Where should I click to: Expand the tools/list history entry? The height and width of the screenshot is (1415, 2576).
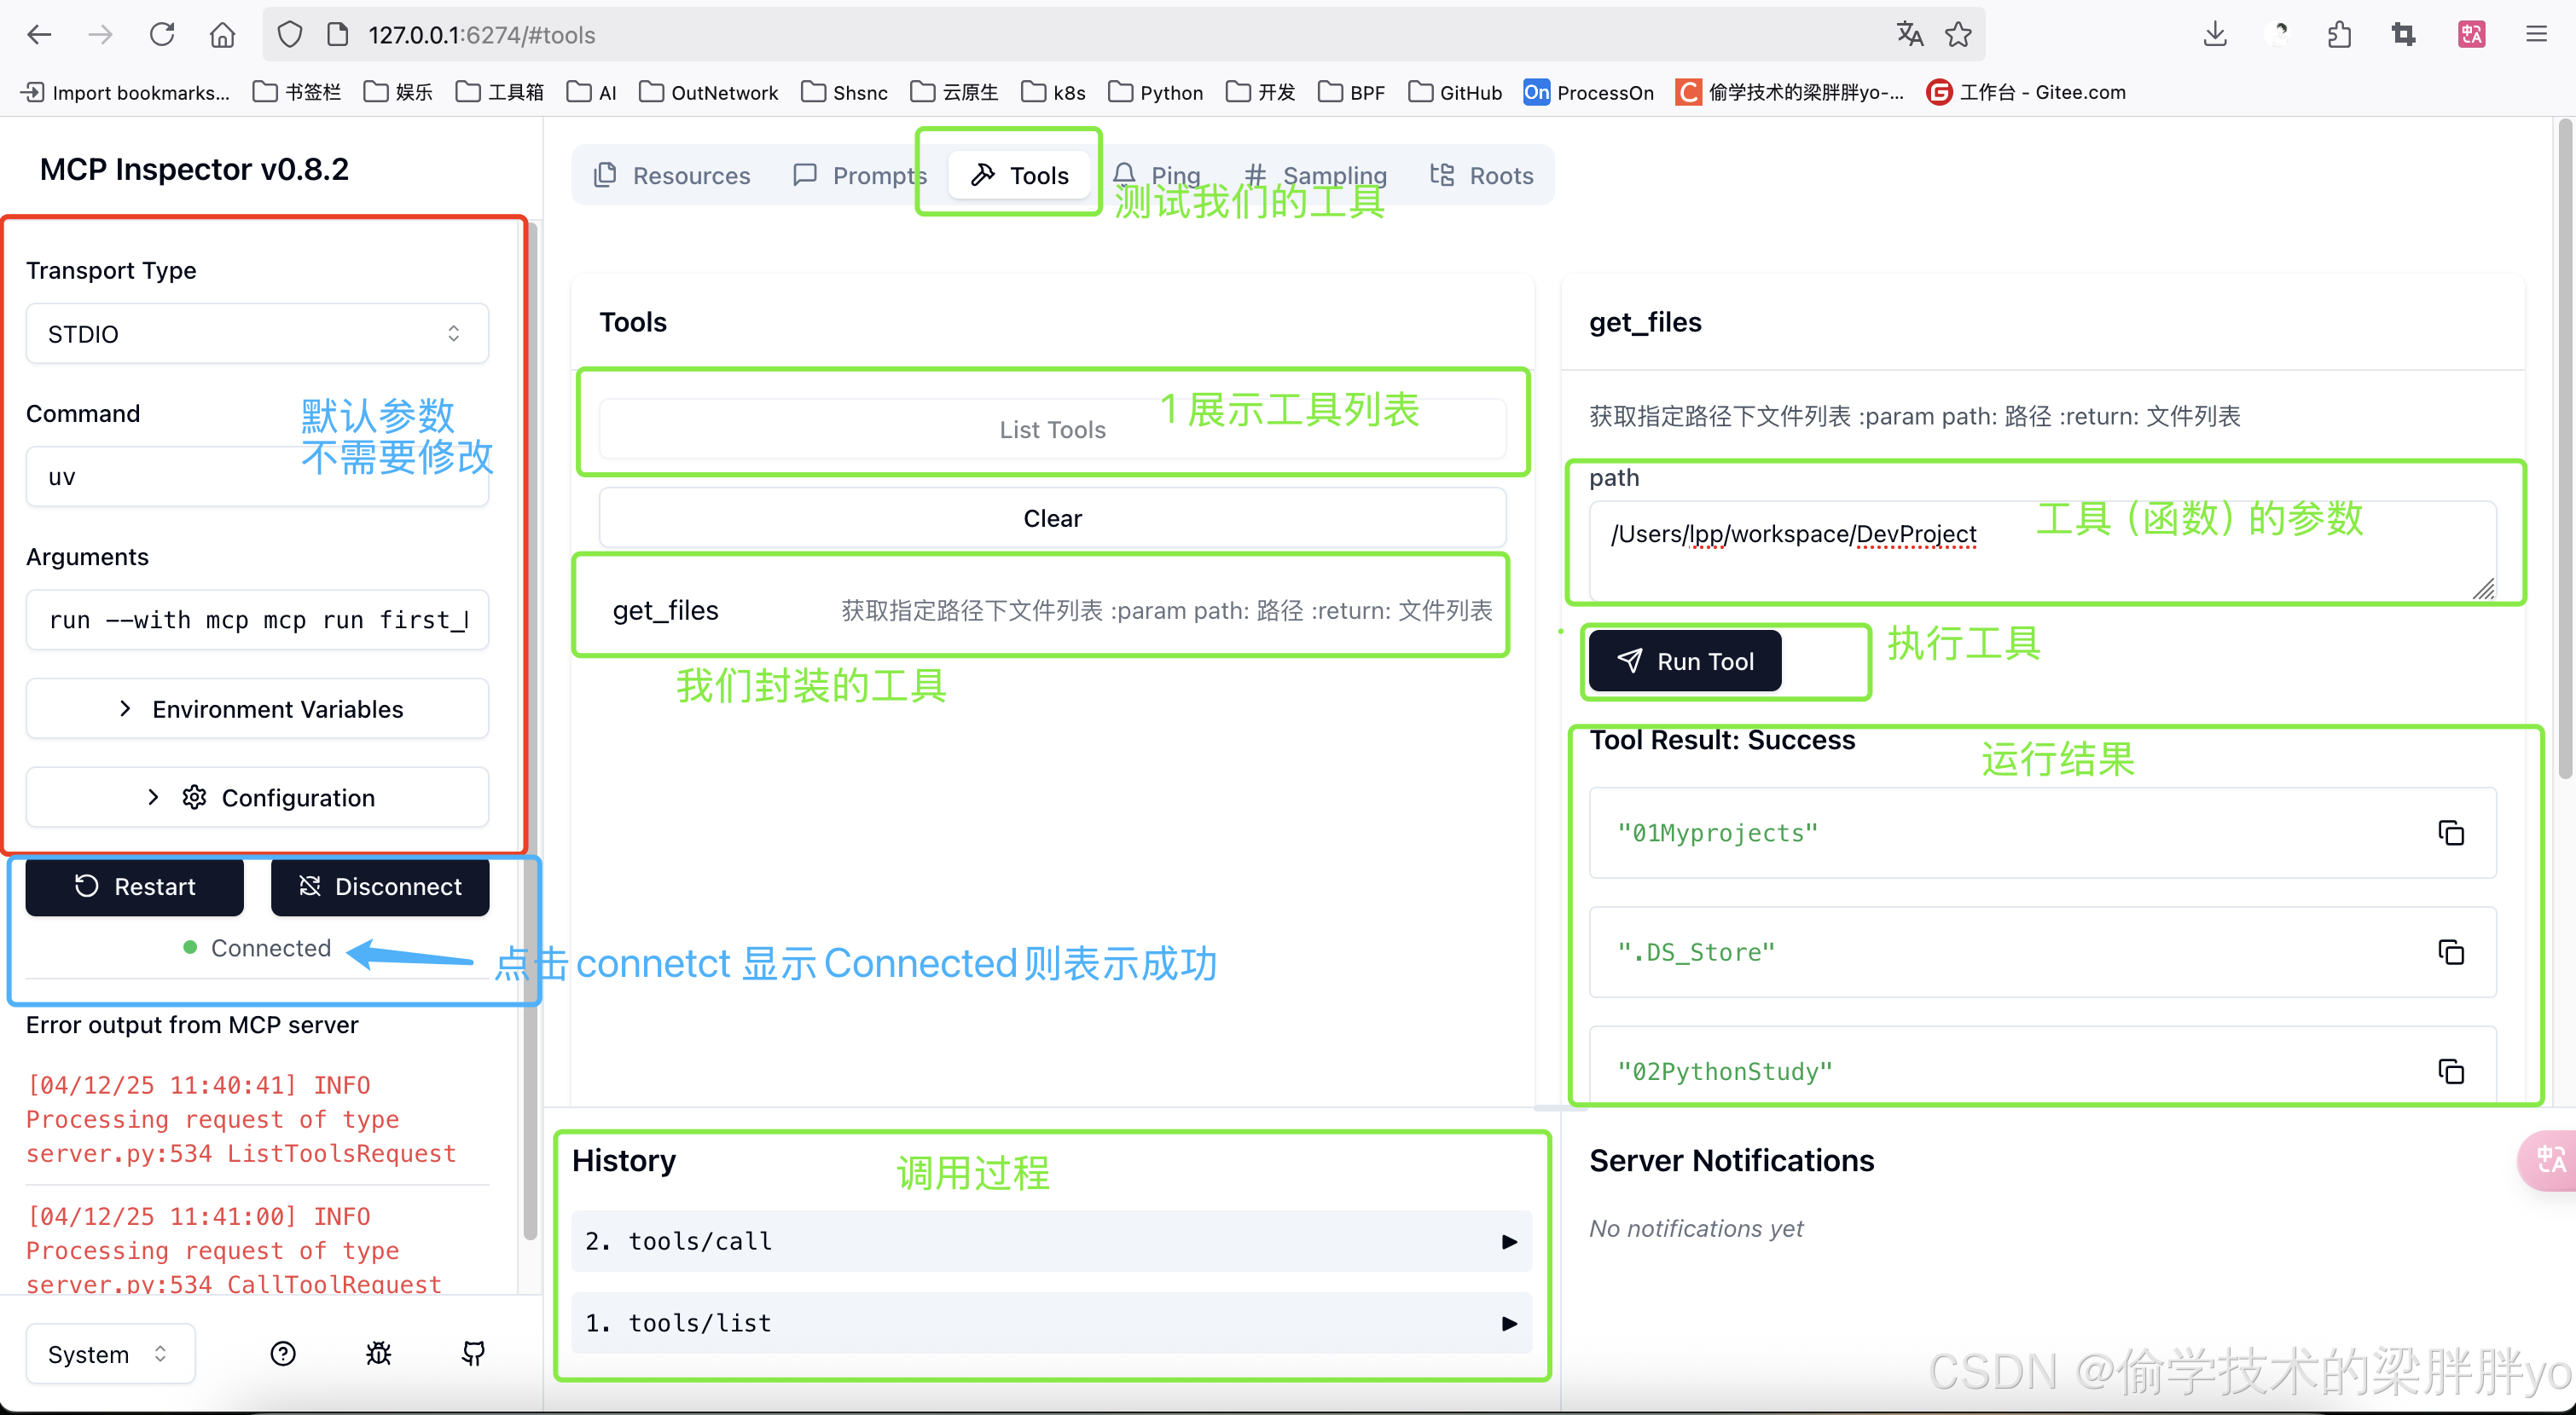coord(1051,1323)
